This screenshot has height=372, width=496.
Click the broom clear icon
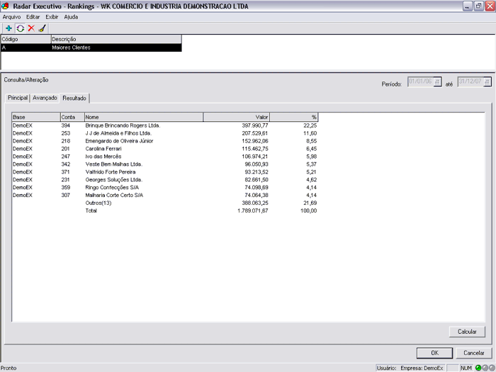(42, 28)
